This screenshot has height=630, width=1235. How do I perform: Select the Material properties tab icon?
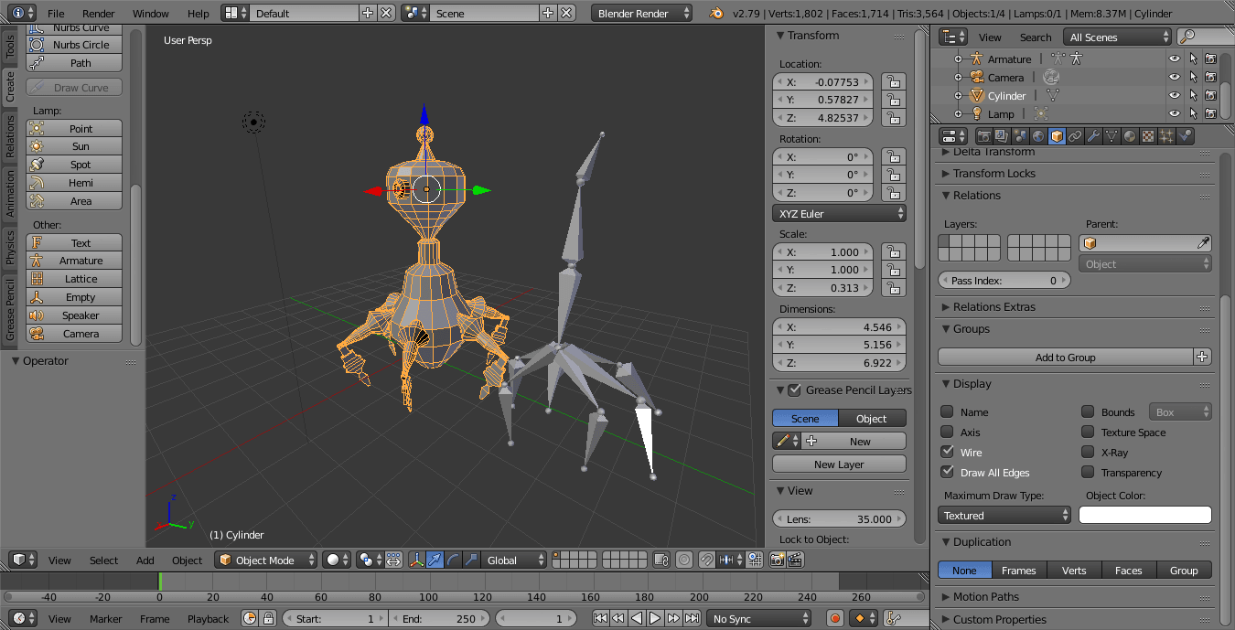(1130, 136)
